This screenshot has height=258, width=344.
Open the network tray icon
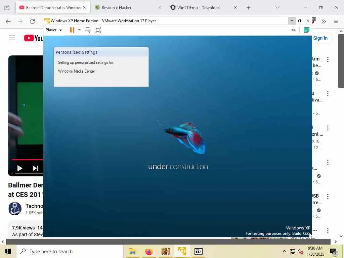(293, 251)
